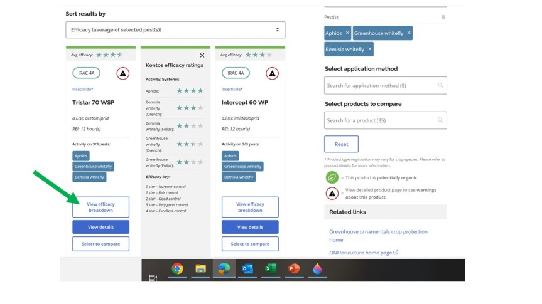
Task: Click Greenhouse whitefly (Foliar) star rating
Action: point(190,162)
